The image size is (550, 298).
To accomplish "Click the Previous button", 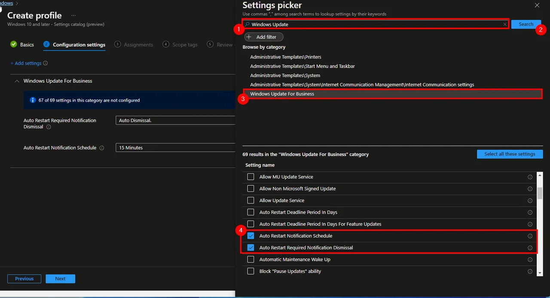I will 24,279.
